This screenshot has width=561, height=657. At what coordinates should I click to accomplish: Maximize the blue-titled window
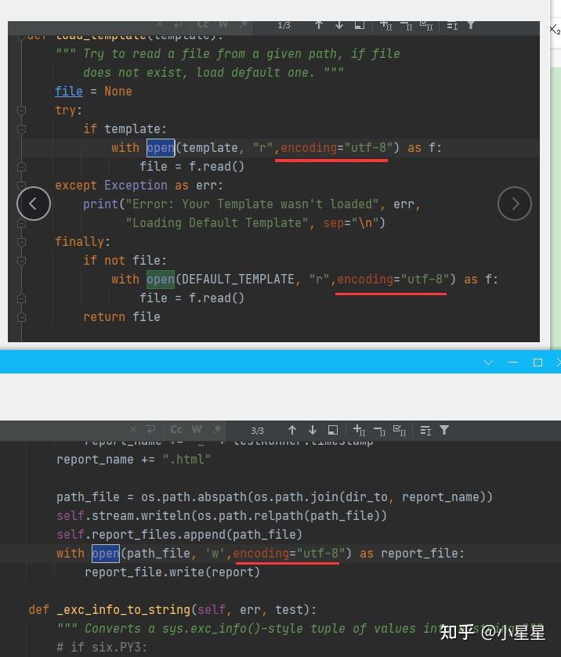pos(538,363)
